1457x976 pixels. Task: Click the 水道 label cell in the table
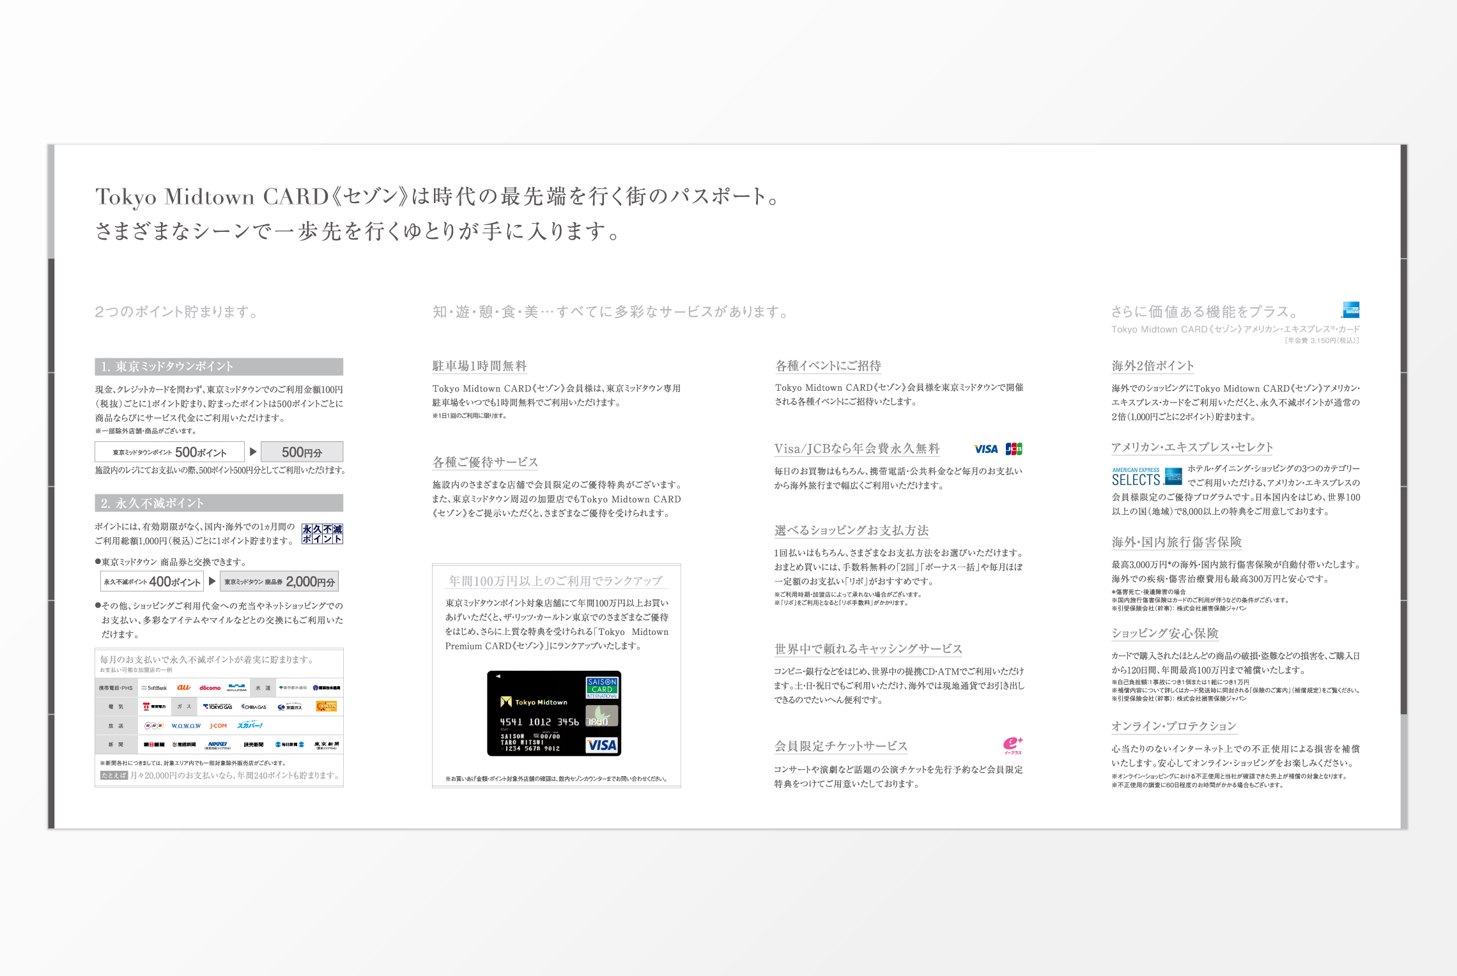(263, 688)
